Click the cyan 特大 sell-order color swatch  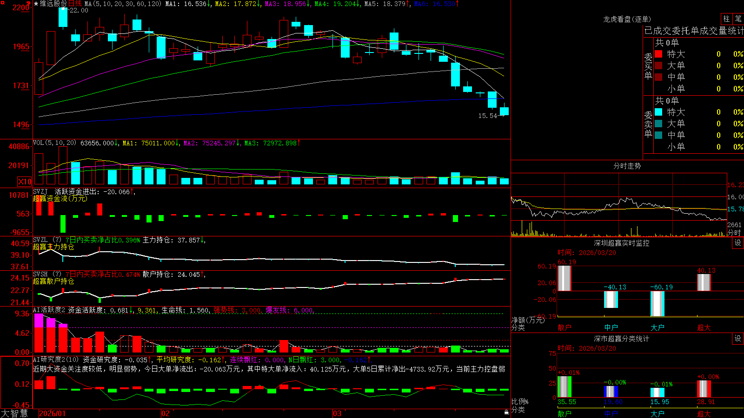point(658,112)
